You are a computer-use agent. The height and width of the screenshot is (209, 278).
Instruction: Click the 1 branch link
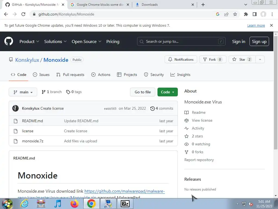(x=52, y=92)
